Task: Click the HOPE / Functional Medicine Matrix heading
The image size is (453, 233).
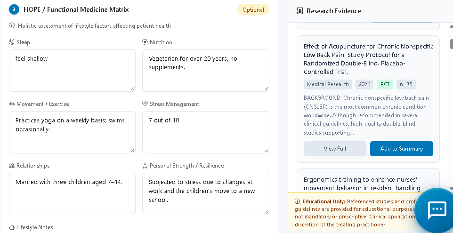Action: 76,9
